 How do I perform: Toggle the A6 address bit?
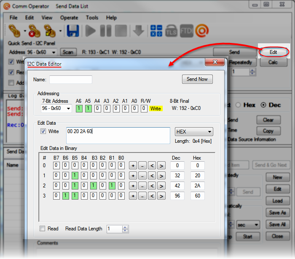79,109
